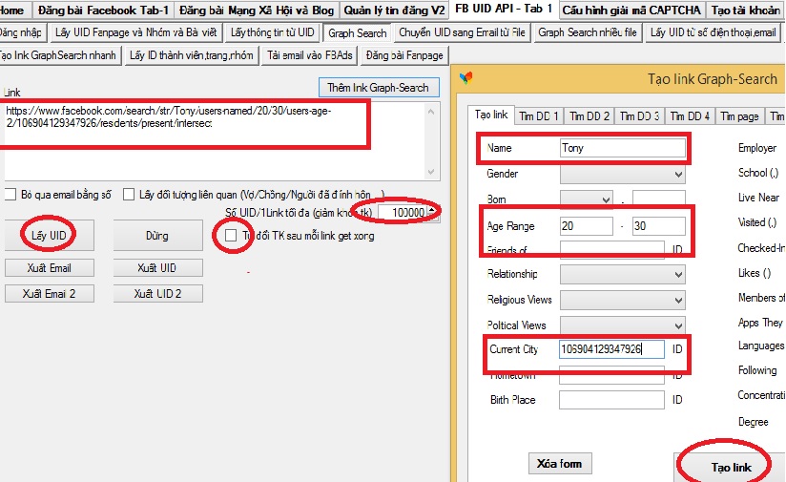Open Lấy thông tin từ UID tab
Viewport: 786px width, 482px height.
[272, 32]
